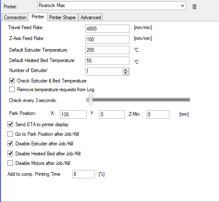The height and width of the screenshot is (202, 219).
Task: Delete printer with the trash can icon
Action: pos(194,7)
